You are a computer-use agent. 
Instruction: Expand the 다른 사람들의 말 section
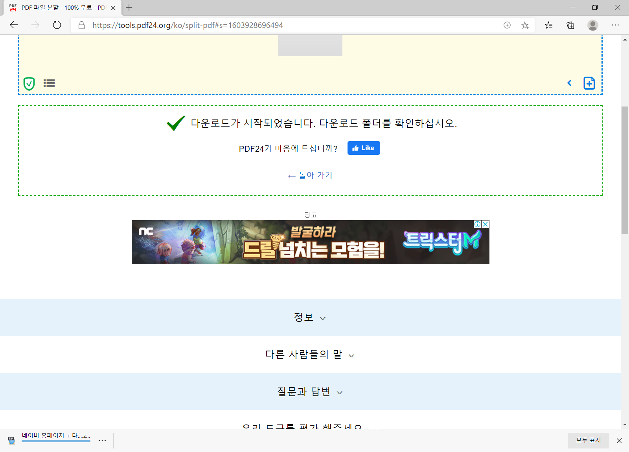click(310, 354)
